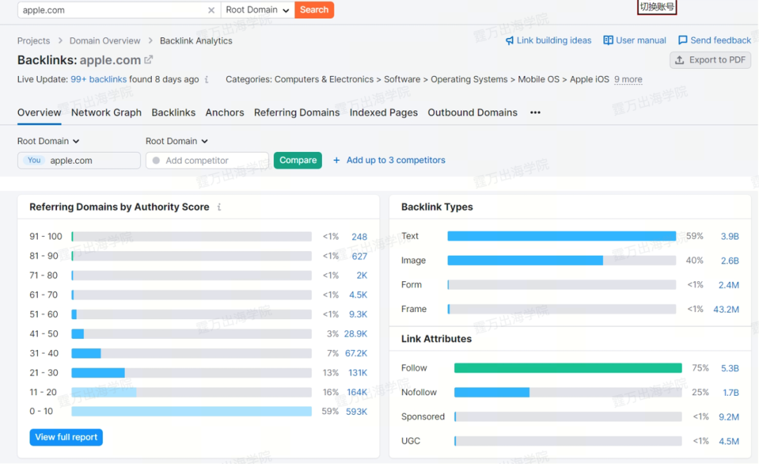Open Root Domain dropdown next to Search
The width and height of the screenshot is (759, 464).
(257, 10)
